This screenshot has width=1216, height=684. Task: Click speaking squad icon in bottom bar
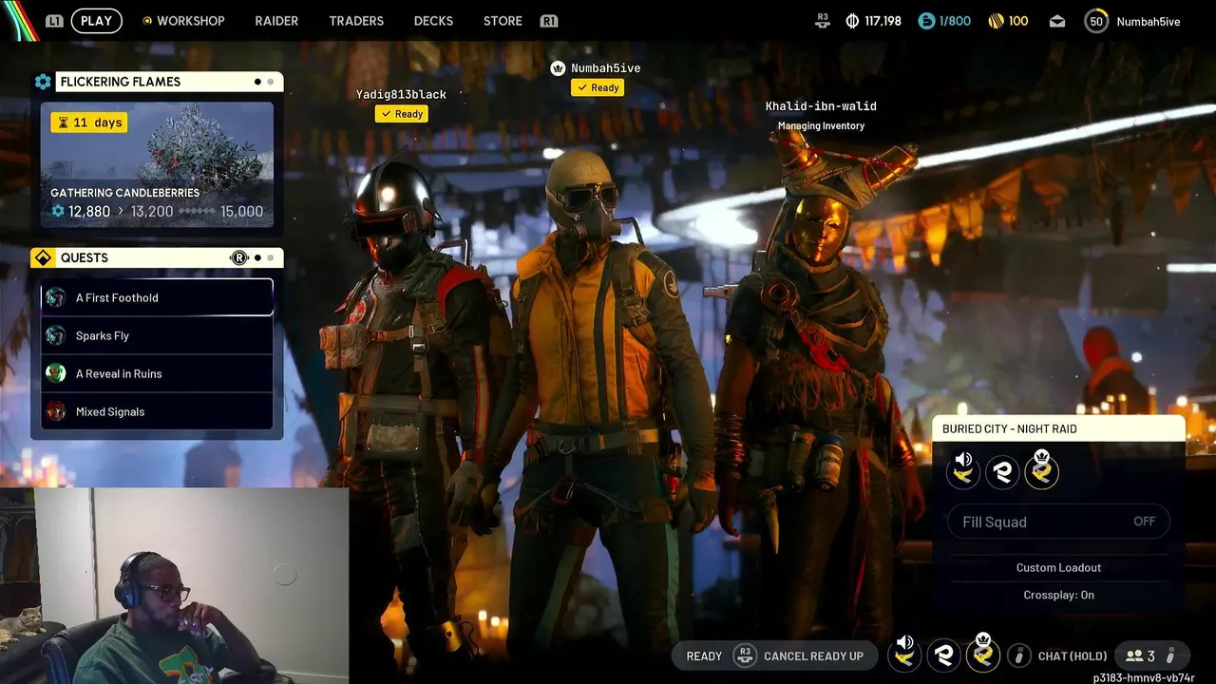point(904,653)
